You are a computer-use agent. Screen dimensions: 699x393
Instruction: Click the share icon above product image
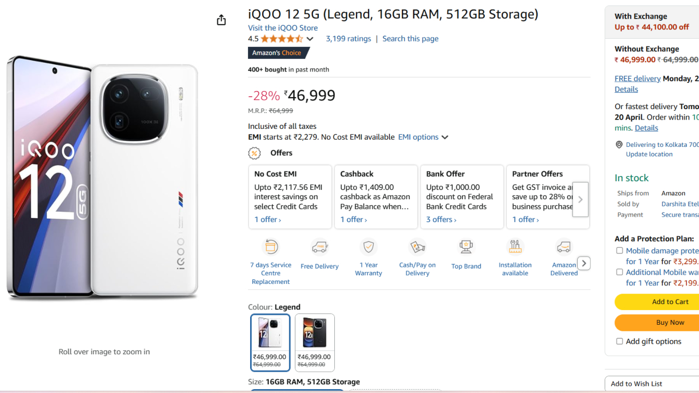(x=221, y=20)
